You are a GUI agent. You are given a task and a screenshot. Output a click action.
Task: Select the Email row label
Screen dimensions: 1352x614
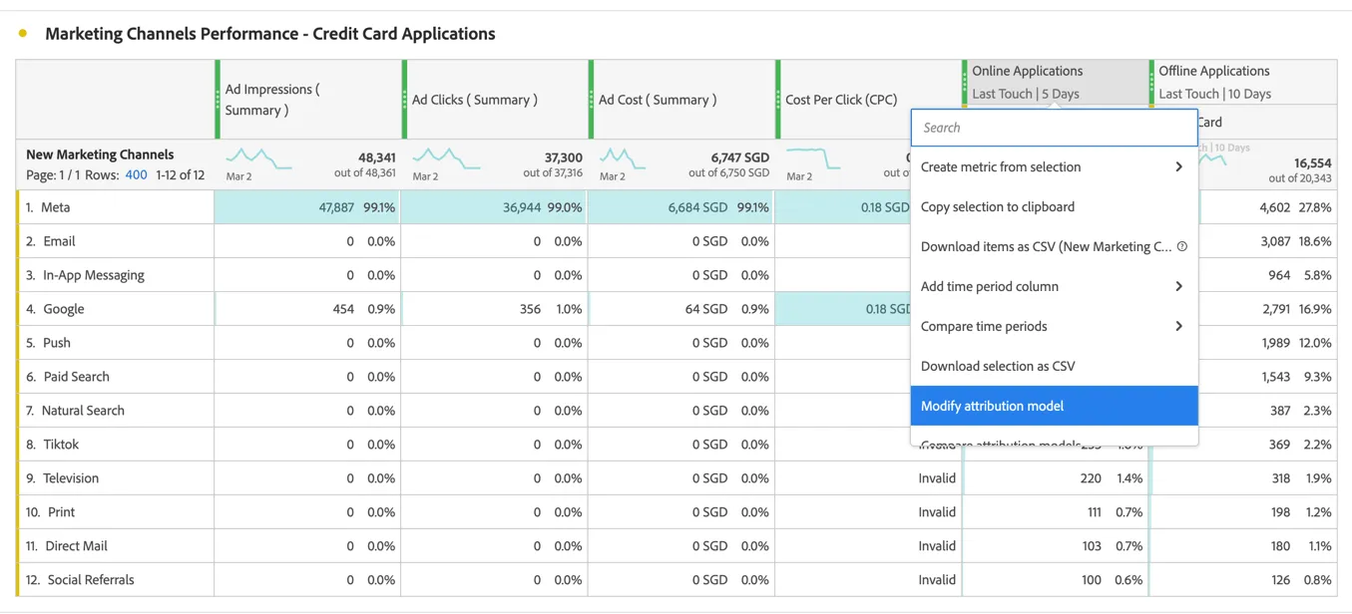pyautogui.click(x=59, y=241)
